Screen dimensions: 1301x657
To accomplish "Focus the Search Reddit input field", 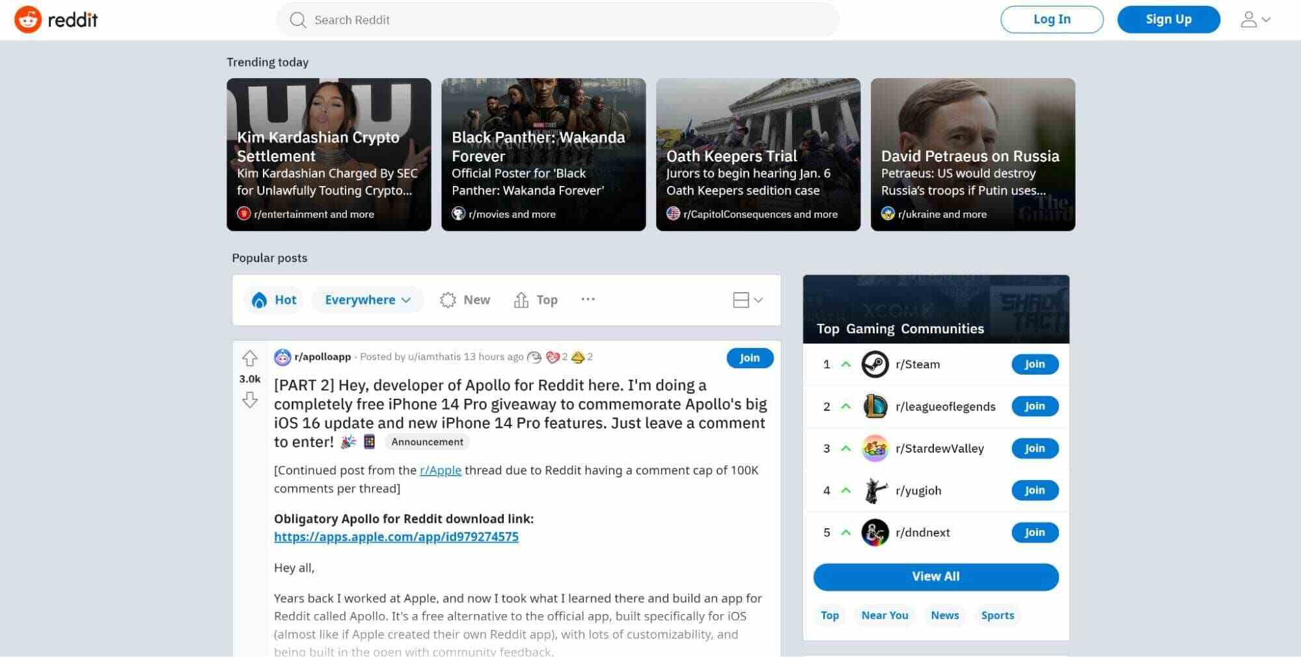I will point(558,20).
